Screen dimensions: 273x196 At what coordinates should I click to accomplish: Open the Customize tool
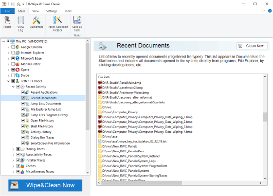click(x=37, y=22)
